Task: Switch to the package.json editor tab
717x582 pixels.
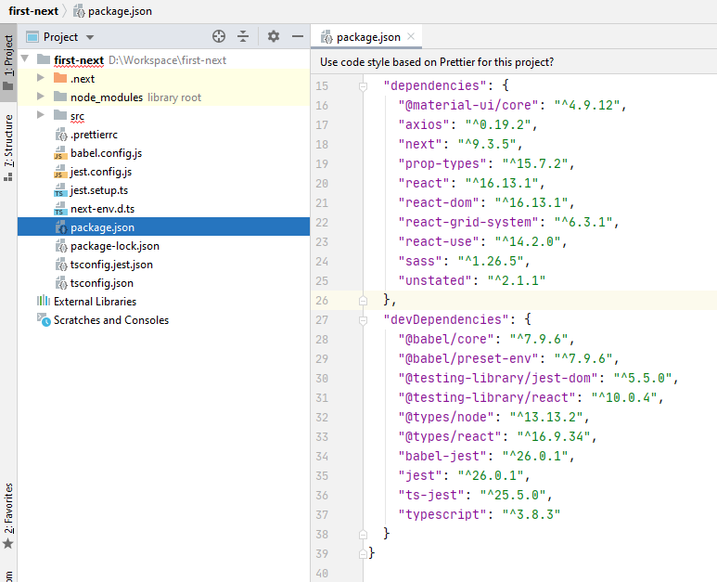Action: [x=365, y=36]
